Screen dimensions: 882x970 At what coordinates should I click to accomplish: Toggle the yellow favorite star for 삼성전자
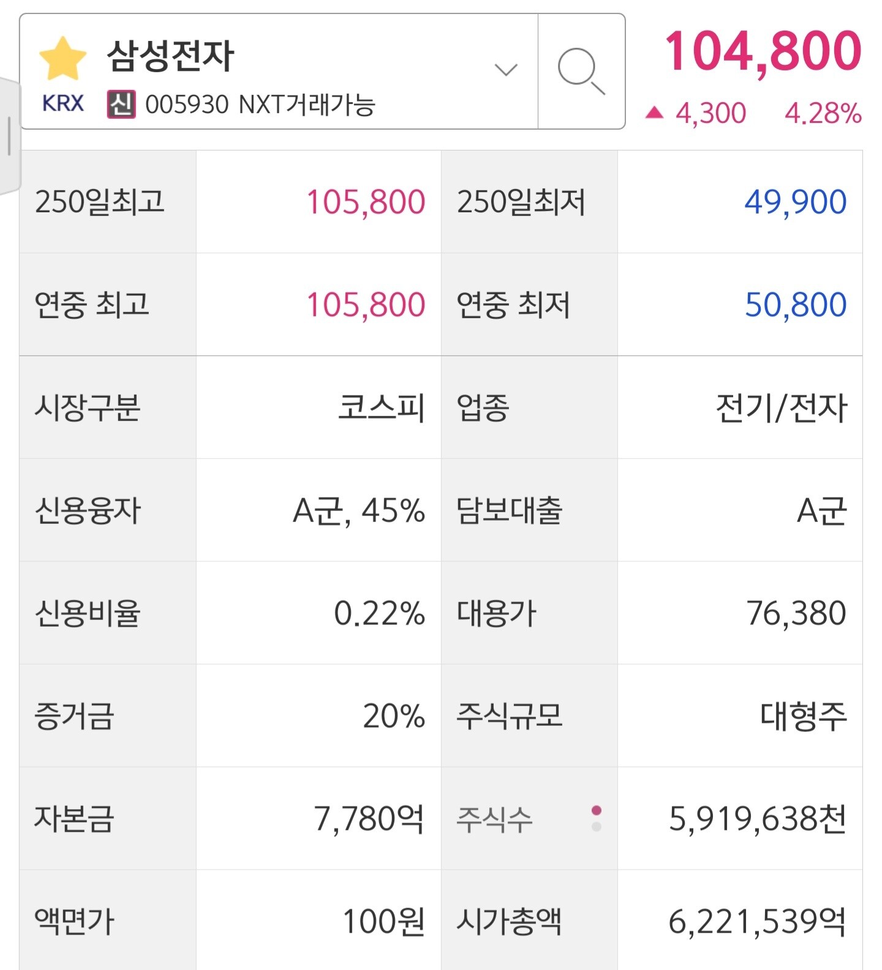pyautogui.click(x=62, y=59)
